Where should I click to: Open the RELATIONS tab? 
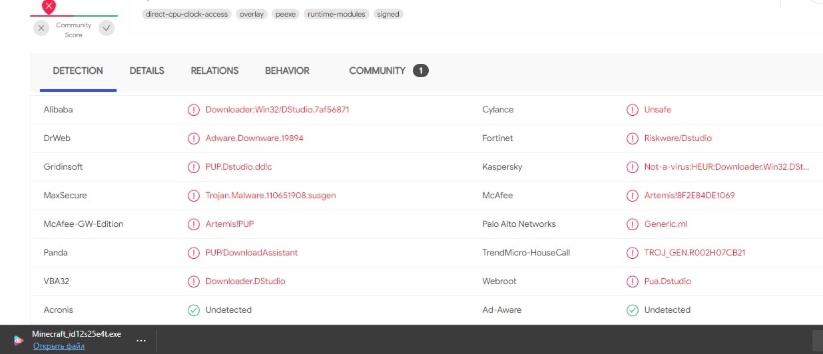(x=214, y=71)
